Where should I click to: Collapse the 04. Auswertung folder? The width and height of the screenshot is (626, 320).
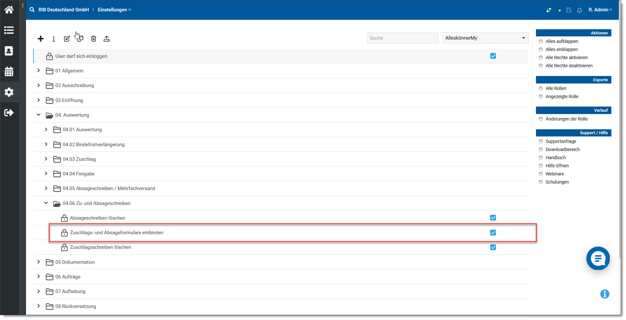(39, 115)
